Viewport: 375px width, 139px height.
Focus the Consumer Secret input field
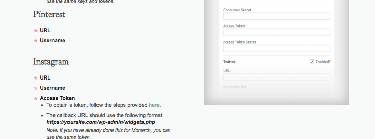pyautogui.click(x=277, y=16)
